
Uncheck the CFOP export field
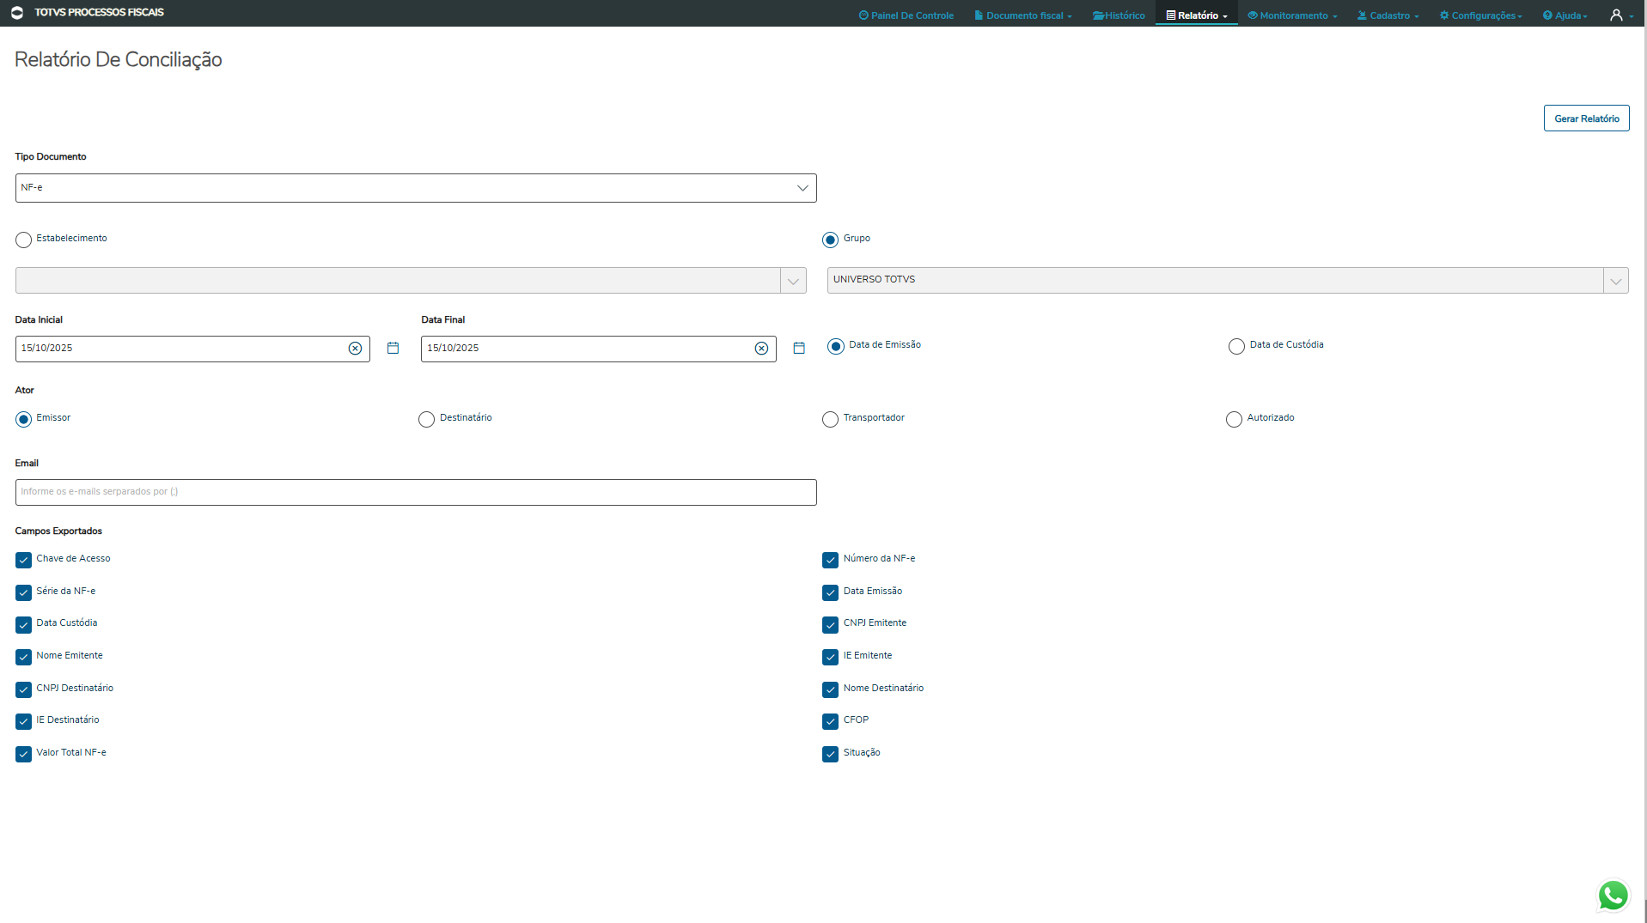[x=830, y=721]
